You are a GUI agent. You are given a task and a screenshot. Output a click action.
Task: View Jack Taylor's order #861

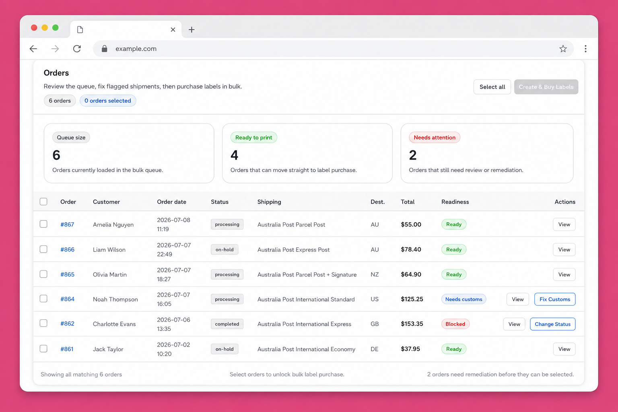point(564,349)
